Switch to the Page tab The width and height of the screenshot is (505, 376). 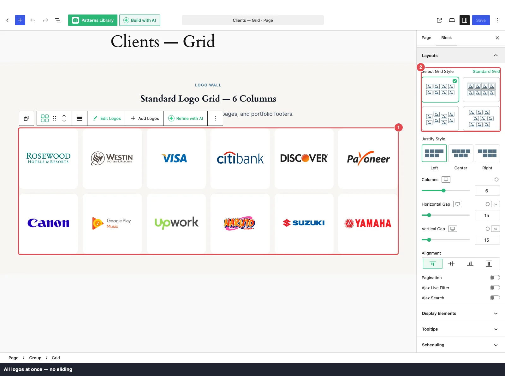tap(426, 38)
